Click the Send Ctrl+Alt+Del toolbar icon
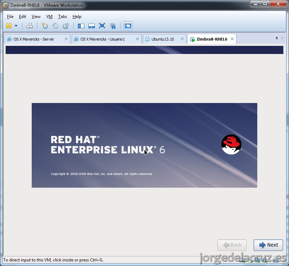 point(30,26)
